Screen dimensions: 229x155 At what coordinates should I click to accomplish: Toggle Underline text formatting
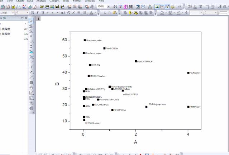(43, 13)
